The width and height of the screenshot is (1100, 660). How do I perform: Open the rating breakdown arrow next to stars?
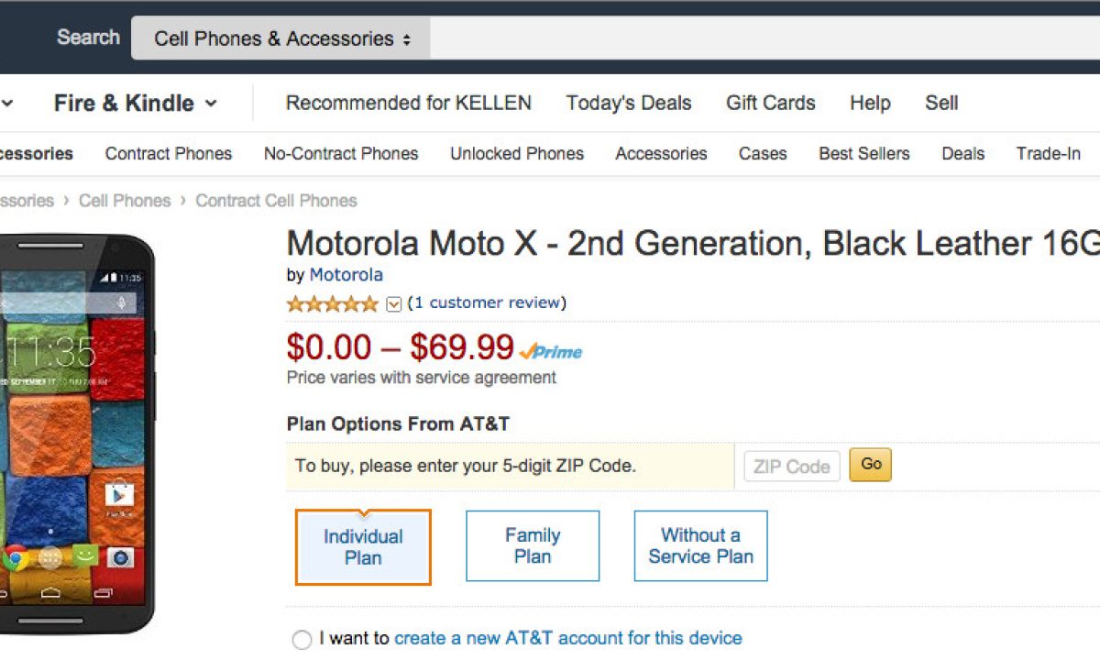click(x=394, y=304)
